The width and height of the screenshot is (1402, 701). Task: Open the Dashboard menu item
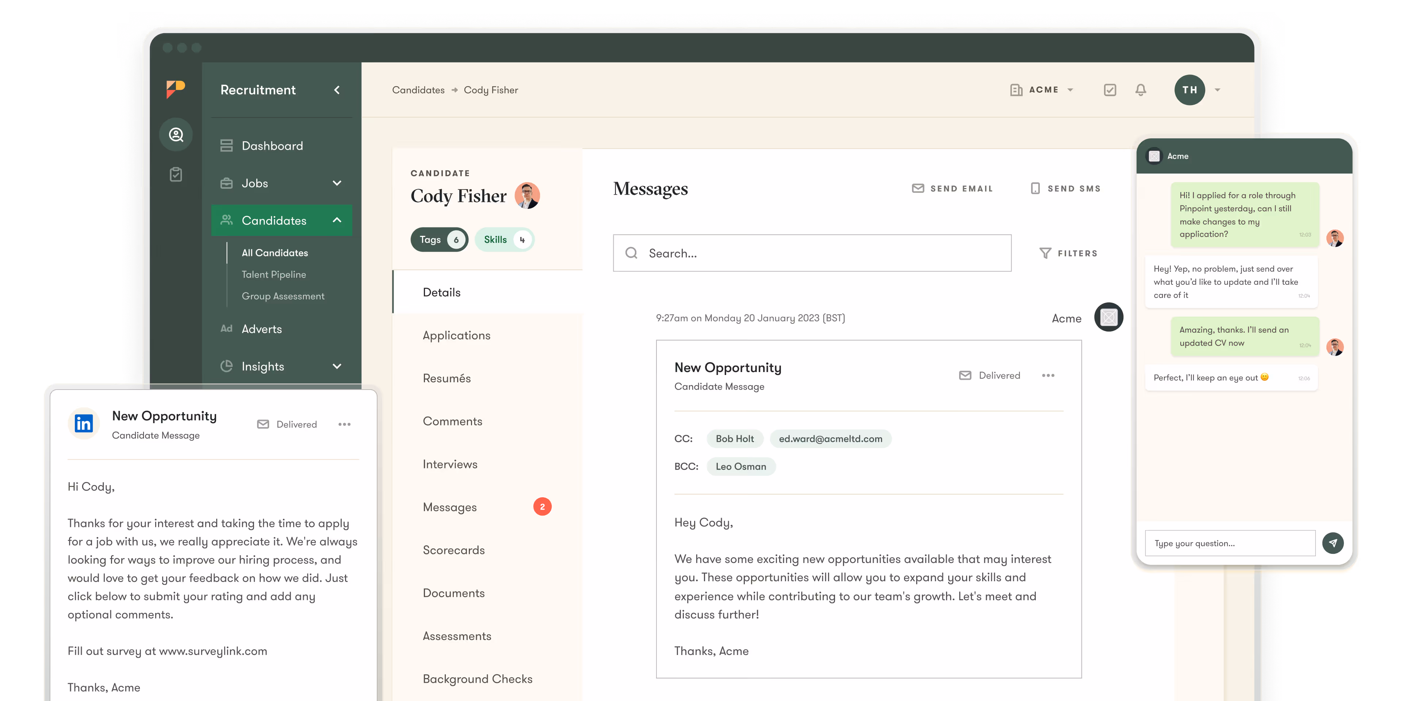tap(281, 146)
